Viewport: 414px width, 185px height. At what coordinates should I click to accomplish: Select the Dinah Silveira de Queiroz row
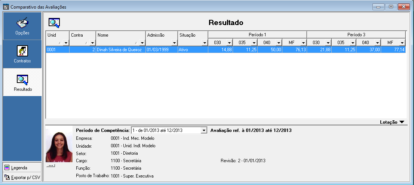pos(120,49)
